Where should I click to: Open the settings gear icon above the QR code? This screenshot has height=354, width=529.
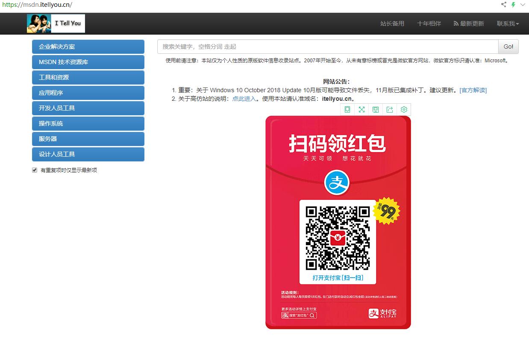pos(404,109)
